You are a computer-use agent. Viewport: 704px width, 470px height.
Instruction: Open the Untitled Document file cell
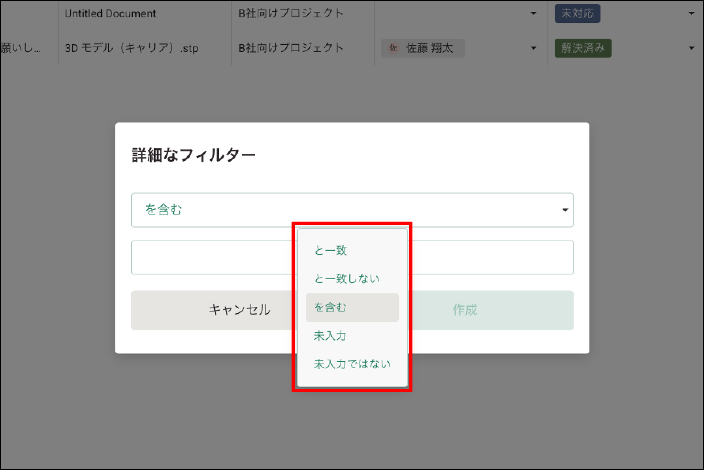click(x=111, y=14)
